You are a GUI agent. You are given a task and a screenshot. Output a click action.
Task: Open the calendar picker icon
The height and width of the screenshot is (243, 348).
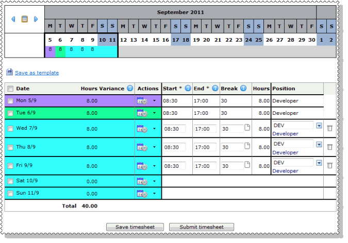pyautogui.click(x=24, y=19)
